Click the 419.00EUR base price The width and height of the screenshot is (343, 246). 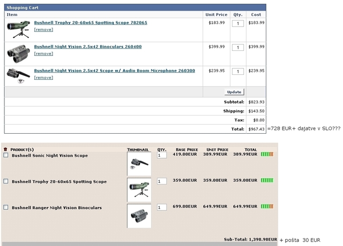184,154
